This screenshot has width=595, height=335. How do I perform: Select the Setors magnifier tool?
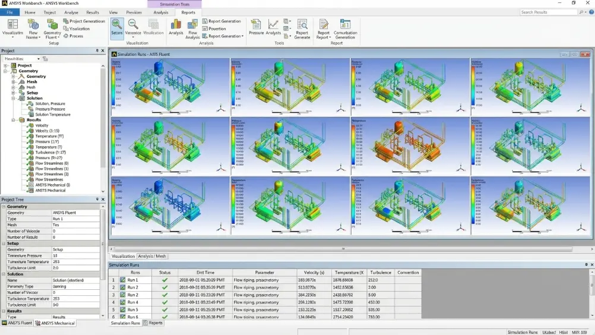coord(117,27)
